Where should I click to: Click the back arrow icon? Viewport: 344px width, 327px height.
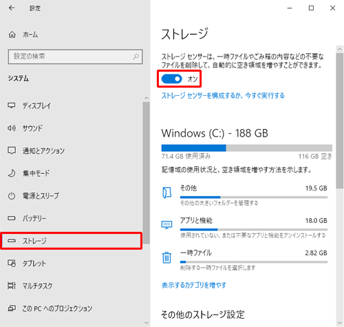12,8
